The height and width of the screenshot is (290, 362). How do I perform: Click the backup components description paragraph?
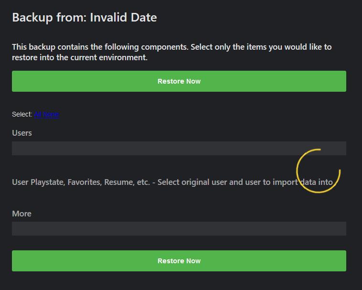[x=172, y=52]
